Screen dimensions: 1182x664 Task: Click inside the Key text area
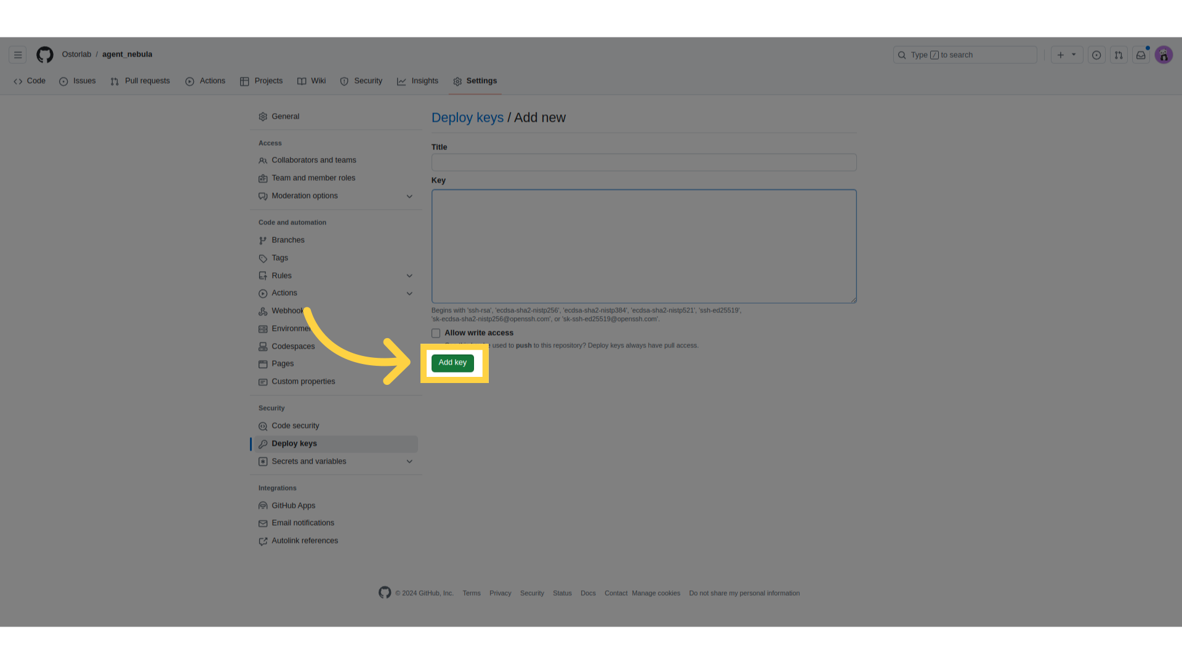tap(643, 246)
